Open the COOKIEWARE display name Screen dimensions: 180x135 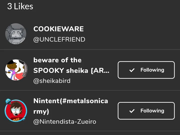coord(58,29)
